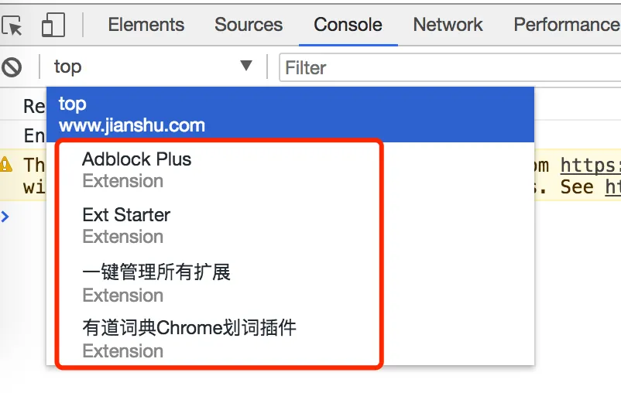
Task: Switch to the Network tab
Action: pyautogui.click(x=448, y=25)
